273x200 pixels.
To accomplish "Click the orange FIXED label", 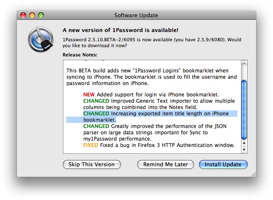I will [90, 145].
